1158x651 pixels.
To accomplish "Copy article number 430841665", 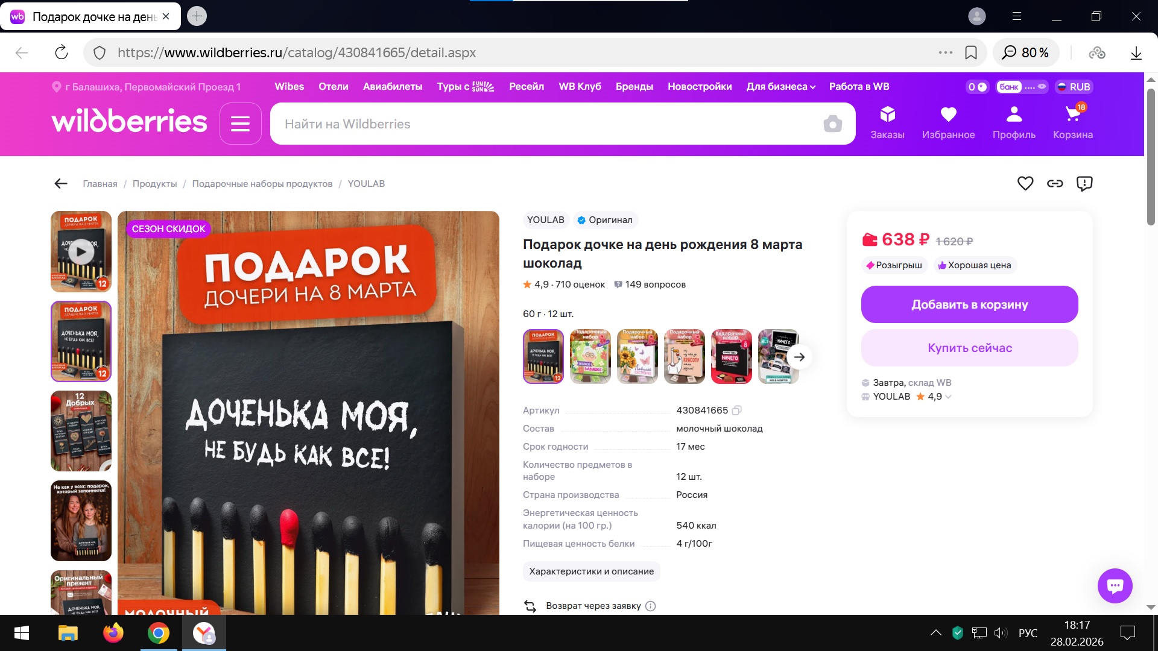I will click(736, 410).
